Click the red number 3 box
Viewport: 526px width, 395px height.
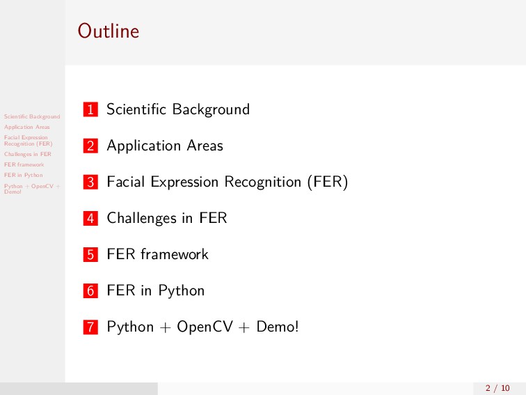tap(90, 182)
